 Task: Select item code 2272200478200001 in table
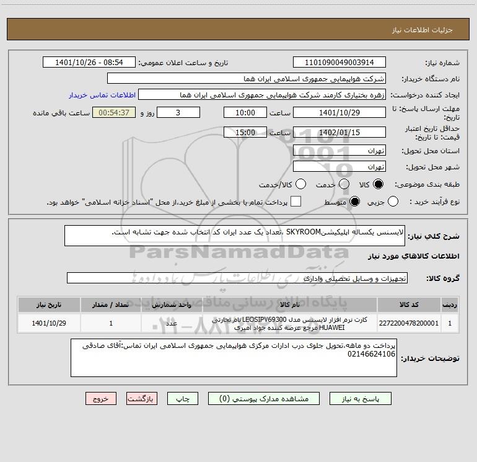[417, 324]
